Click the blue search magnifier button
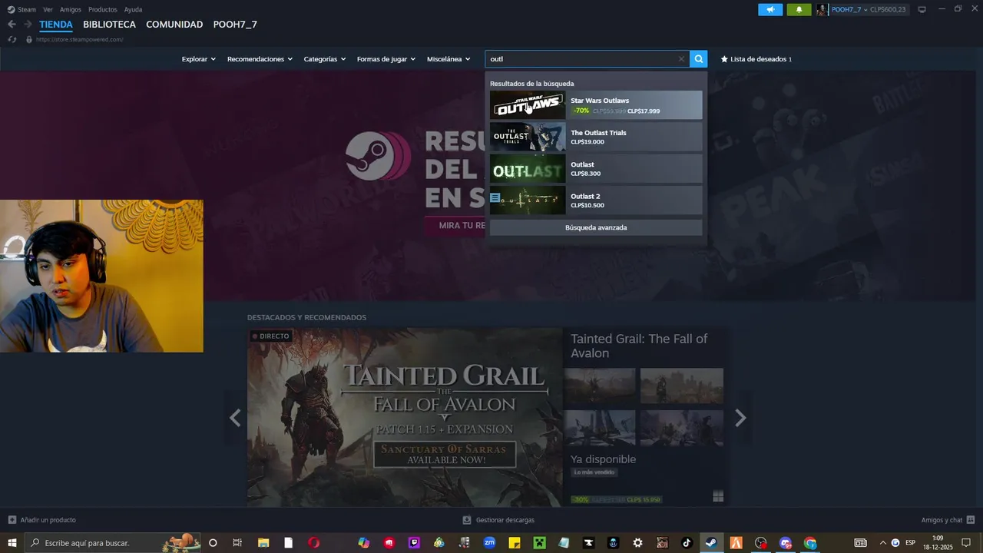Image resolution: width=983 pixels, height=553 pixels. coord(698,58)
